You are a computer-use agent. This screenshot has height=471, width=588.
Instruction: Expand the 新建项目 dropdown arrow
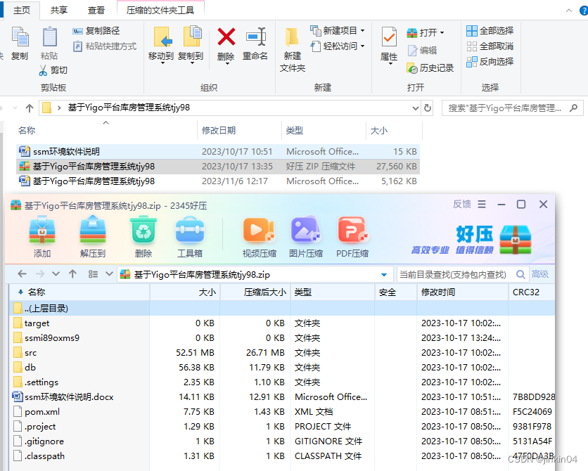click(x=362, y=30)
